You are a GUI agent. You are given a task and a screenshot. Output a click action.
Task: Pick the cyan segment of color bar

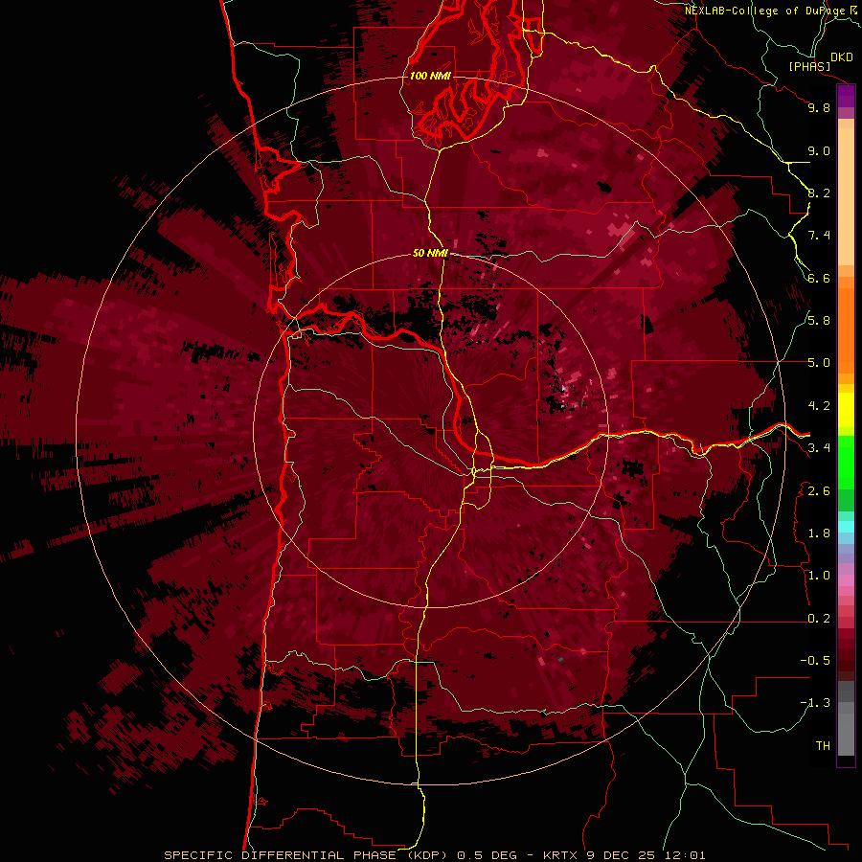click(x=846, y=527)
